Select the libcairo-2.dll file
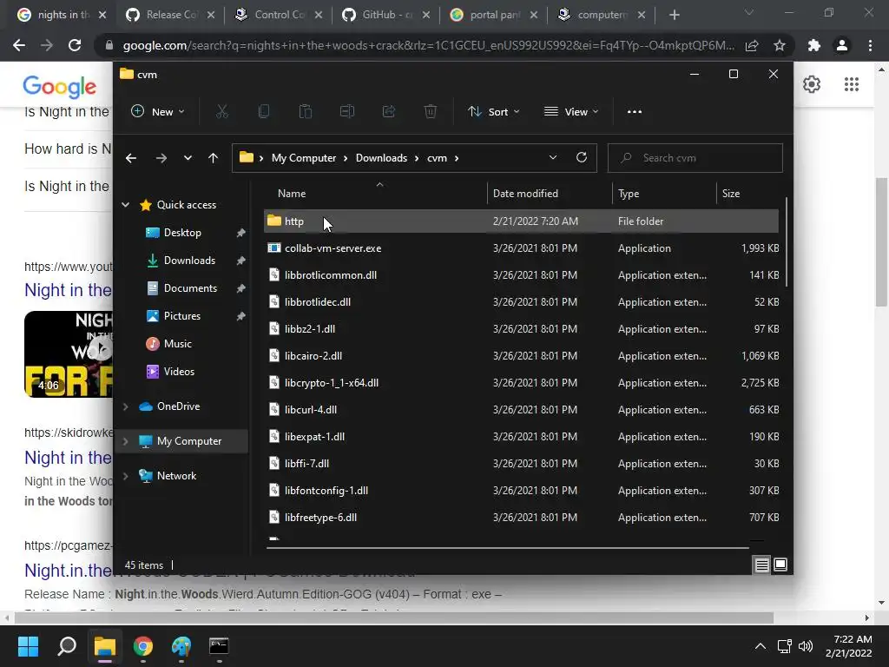This screenshot has height=667, width=889. [x=521, y=356]
